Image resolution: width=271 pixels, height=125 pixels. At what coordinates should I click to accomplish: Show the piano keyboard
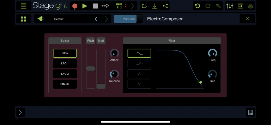[x=250, y=112]
